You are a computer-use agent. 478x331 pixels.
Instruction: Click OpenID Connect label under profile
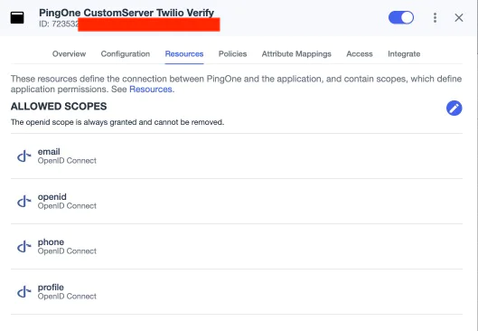click(x=67, y=297)
